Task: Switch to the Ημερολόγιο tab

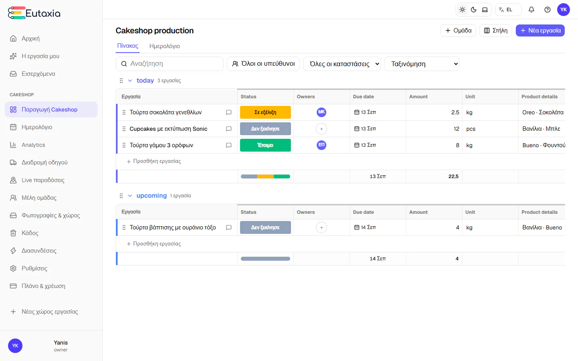Action: 165,46
